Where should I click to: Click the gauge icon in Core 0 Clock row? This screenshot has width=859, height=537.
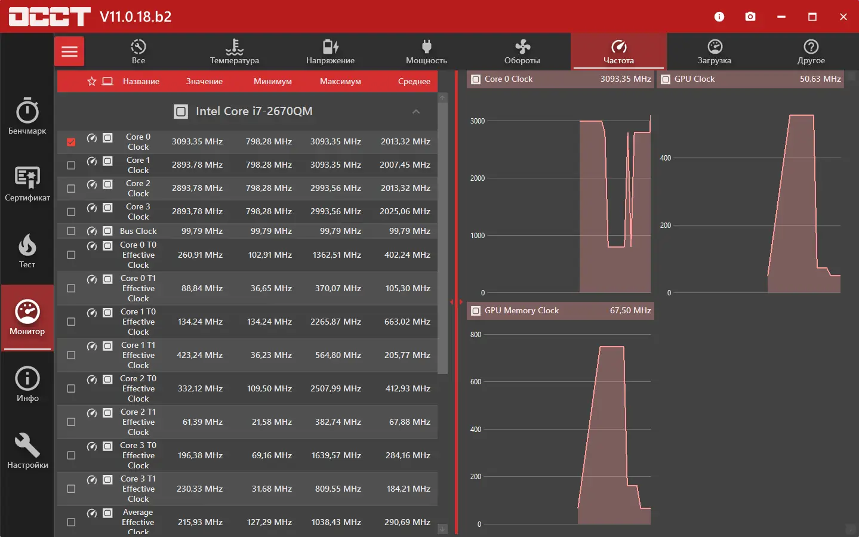[x=92, y=138]
